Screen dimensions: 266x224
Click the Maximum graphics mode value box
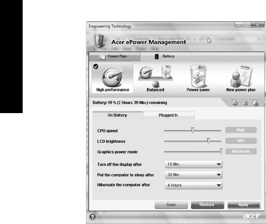[241, 152]
